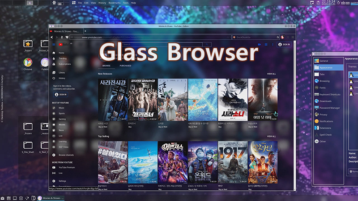
Task: Open Edit menu in top bar
Action: (86, 3)
